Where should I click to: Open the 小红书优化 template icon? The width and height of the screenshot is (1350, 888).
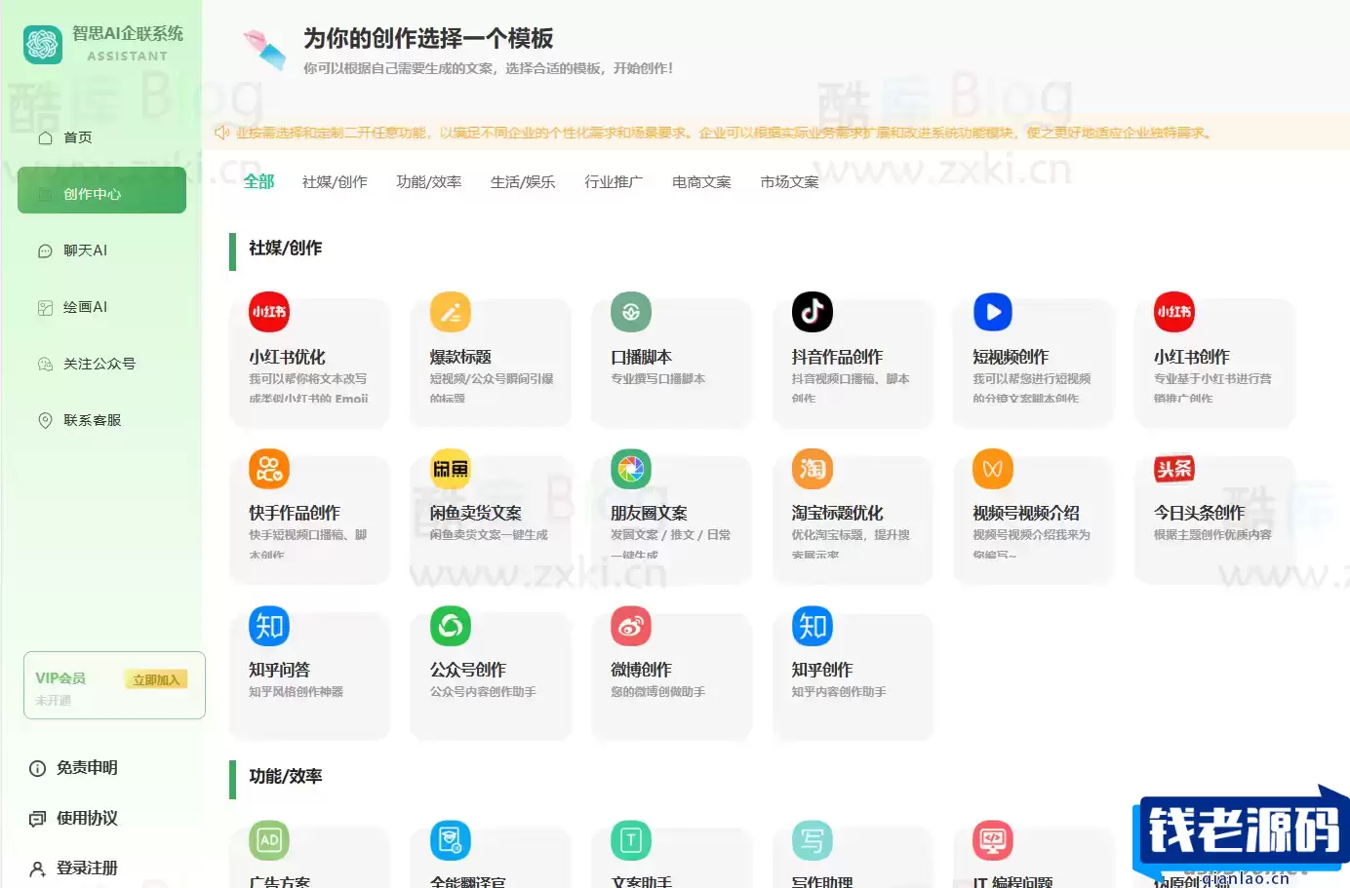(x=269, y=312)
